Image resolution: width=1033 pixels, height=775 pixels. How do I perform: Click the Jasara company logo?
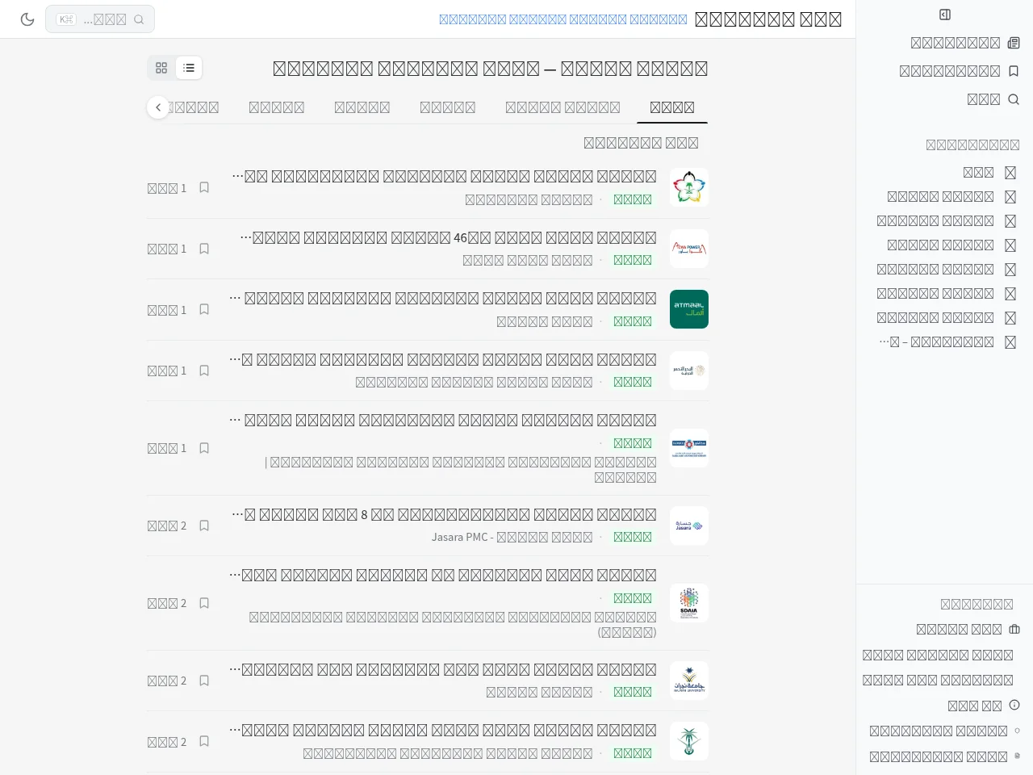pyautogui.click(x=689, y=526)
